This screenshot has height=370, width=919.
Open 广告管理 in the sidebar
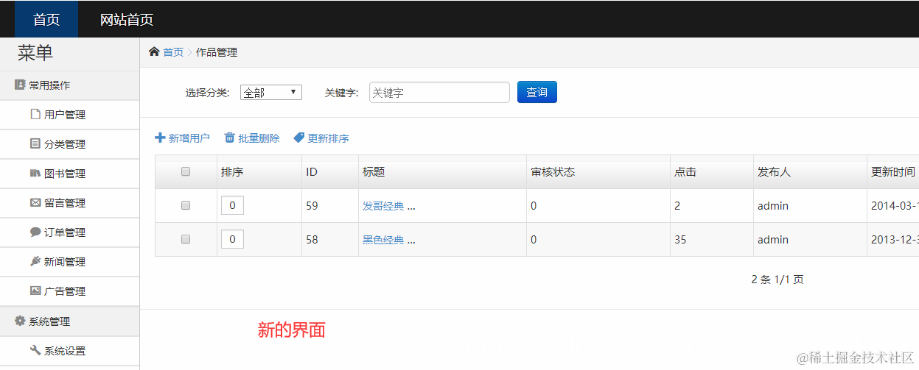[x=70, y=291]
